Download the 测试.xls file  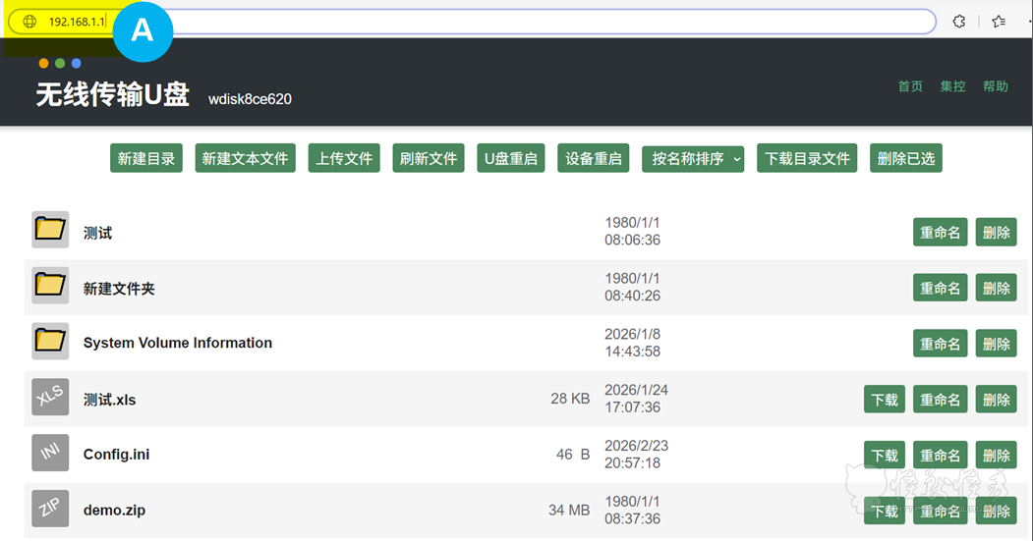point(885,400)
